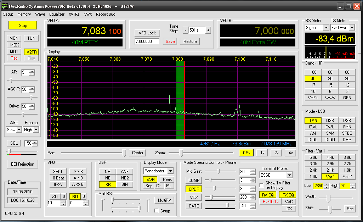
Task: Click the VFO A frequency display
Action: point(84,31)
